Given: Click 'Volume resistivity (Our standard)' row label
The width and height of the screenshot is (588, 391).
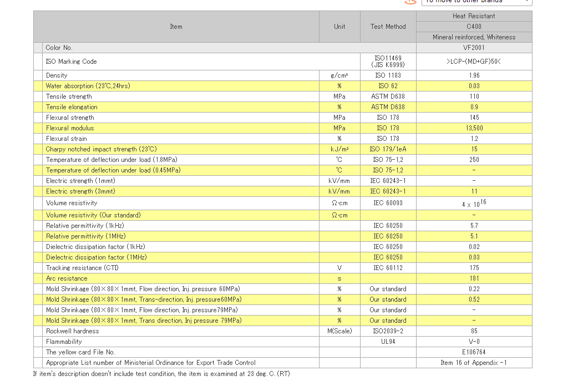Looking at the screenshot, I should click(x=93, y=215).
